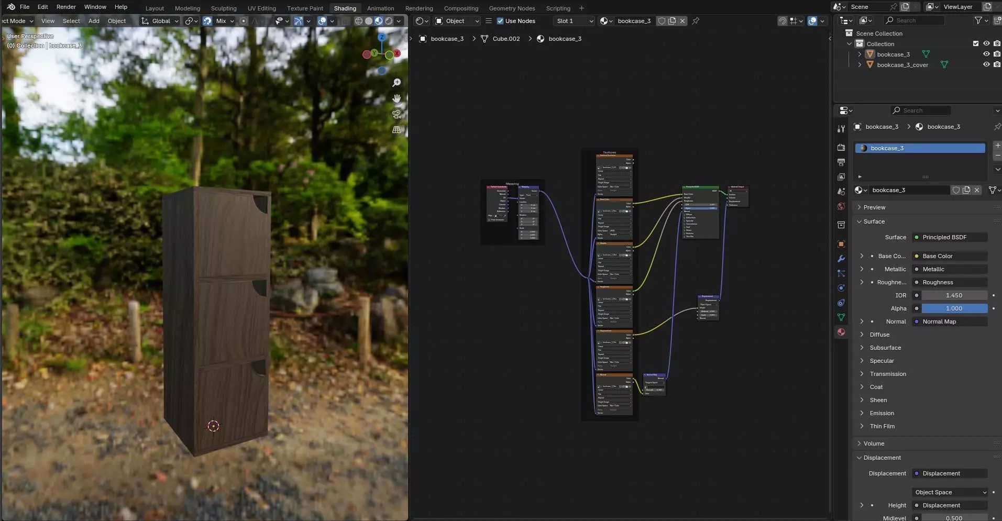Switch viewport to wireframe shading
Viewport: 1002px width, 521px height.
[359, 21]
